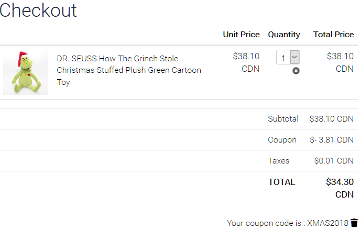Remove the Grinch item with the x icon
The image size is (360, 229).
pyautogui.click(x=296, y=71)
